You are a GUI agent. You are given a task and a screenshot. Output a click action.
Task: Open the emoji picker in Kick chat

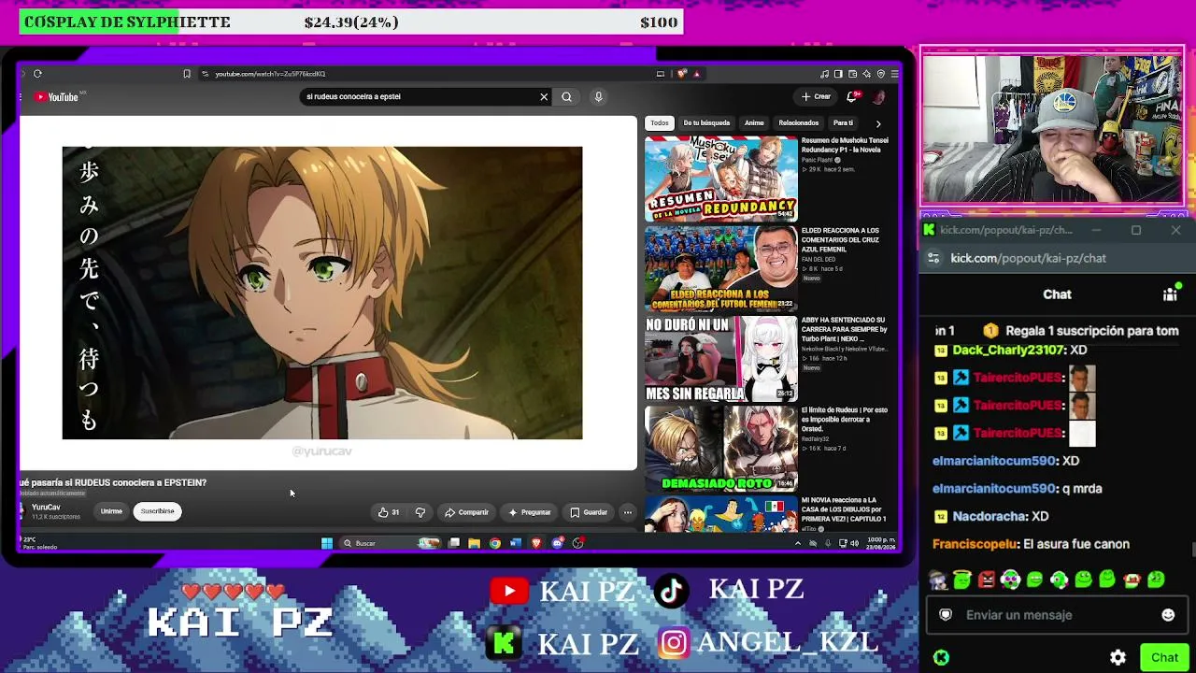point(1168,615)
